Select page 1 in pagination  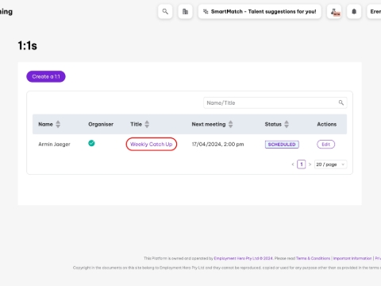(x=302, y=164)
